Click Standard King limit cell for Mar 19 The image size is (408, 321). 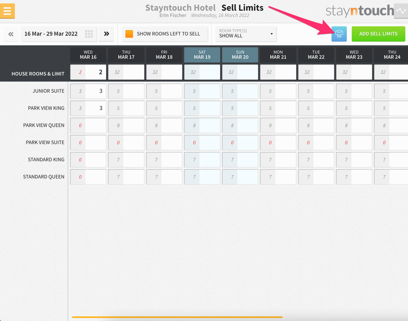click(210, 160)
